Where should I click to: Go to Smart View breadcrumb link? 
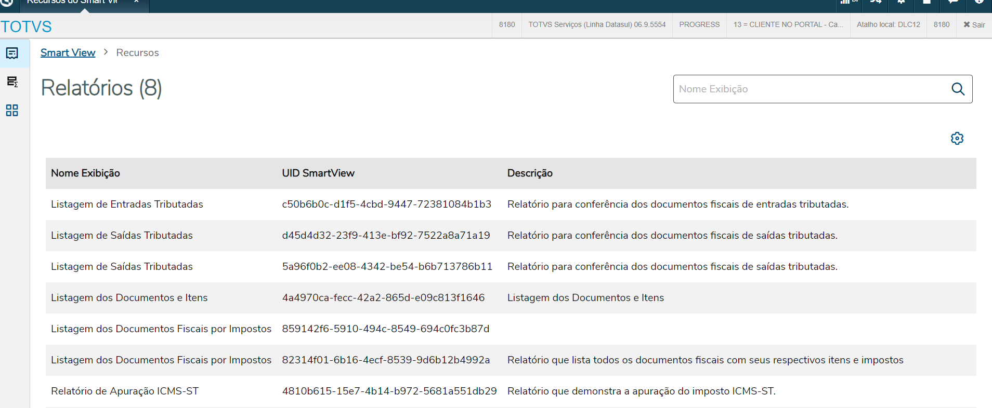tap(68, 52)
